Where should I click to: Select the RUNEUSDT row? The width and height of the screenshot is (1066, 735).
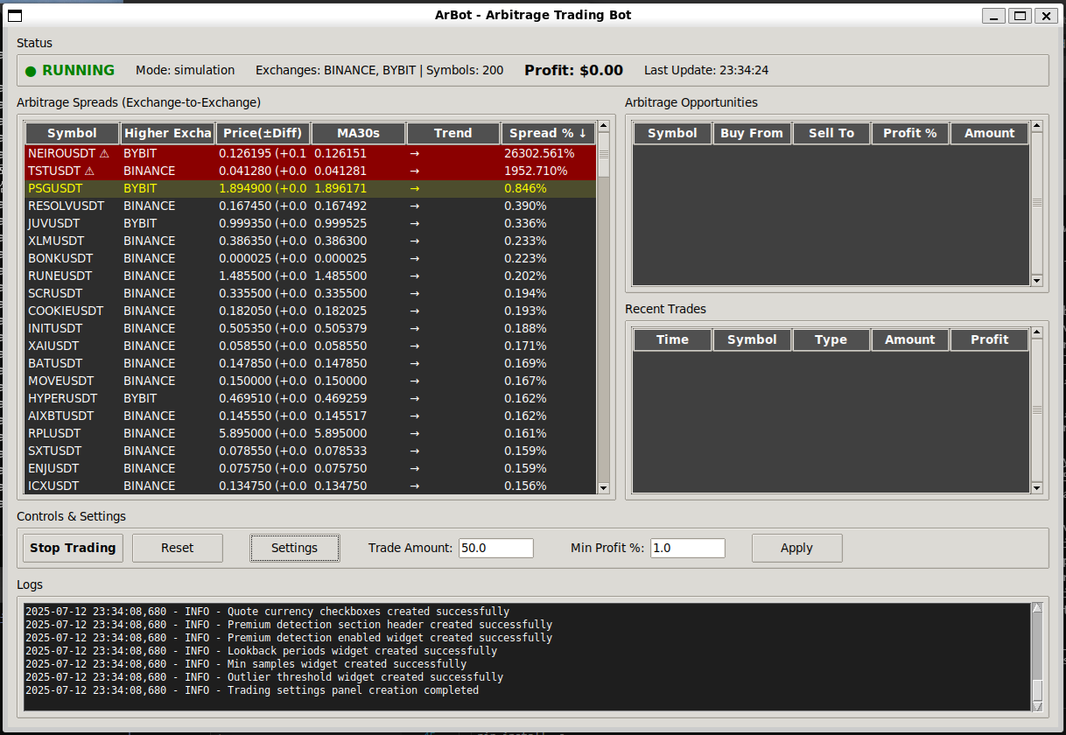coord(311,276)
